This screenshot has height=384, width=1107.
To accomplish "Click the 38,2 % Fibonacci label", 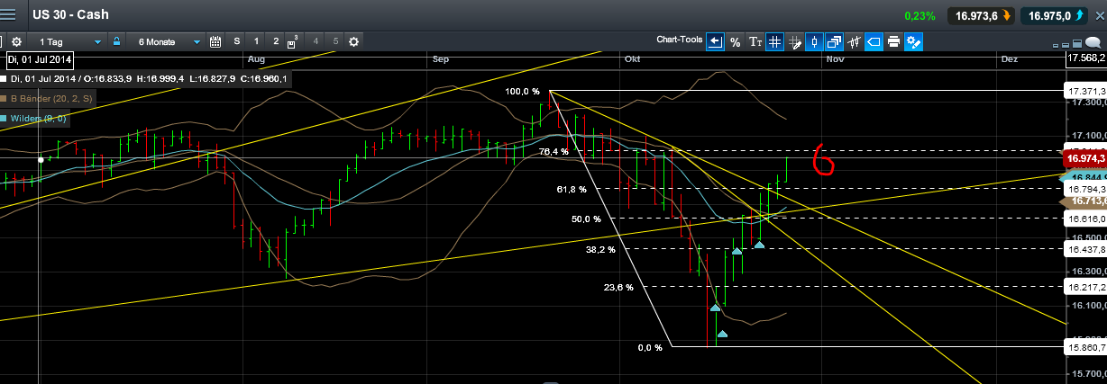I will tap(599, 250).
